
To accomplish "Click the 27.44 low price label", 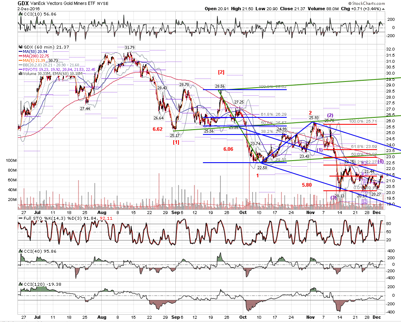I will pos(85,109).
